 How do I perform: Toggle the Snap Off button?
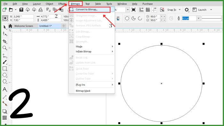pyautogui.click(x=162, y=10)
